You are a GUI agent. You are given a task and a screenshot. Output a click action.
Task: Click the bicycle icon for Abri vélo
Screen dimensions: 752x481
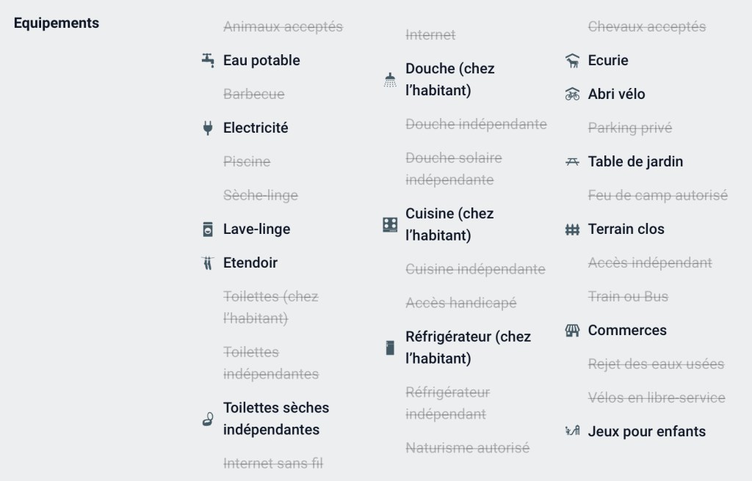[x=573, y=94]
